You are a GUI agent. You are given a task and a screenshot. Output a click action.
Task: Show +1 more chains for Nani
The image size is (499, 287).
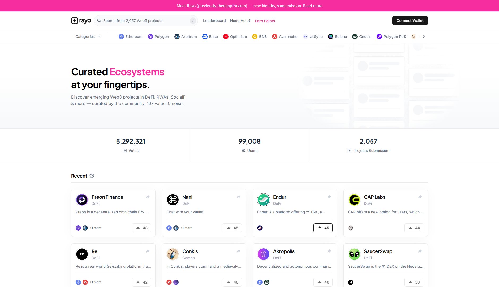point(186,228)
